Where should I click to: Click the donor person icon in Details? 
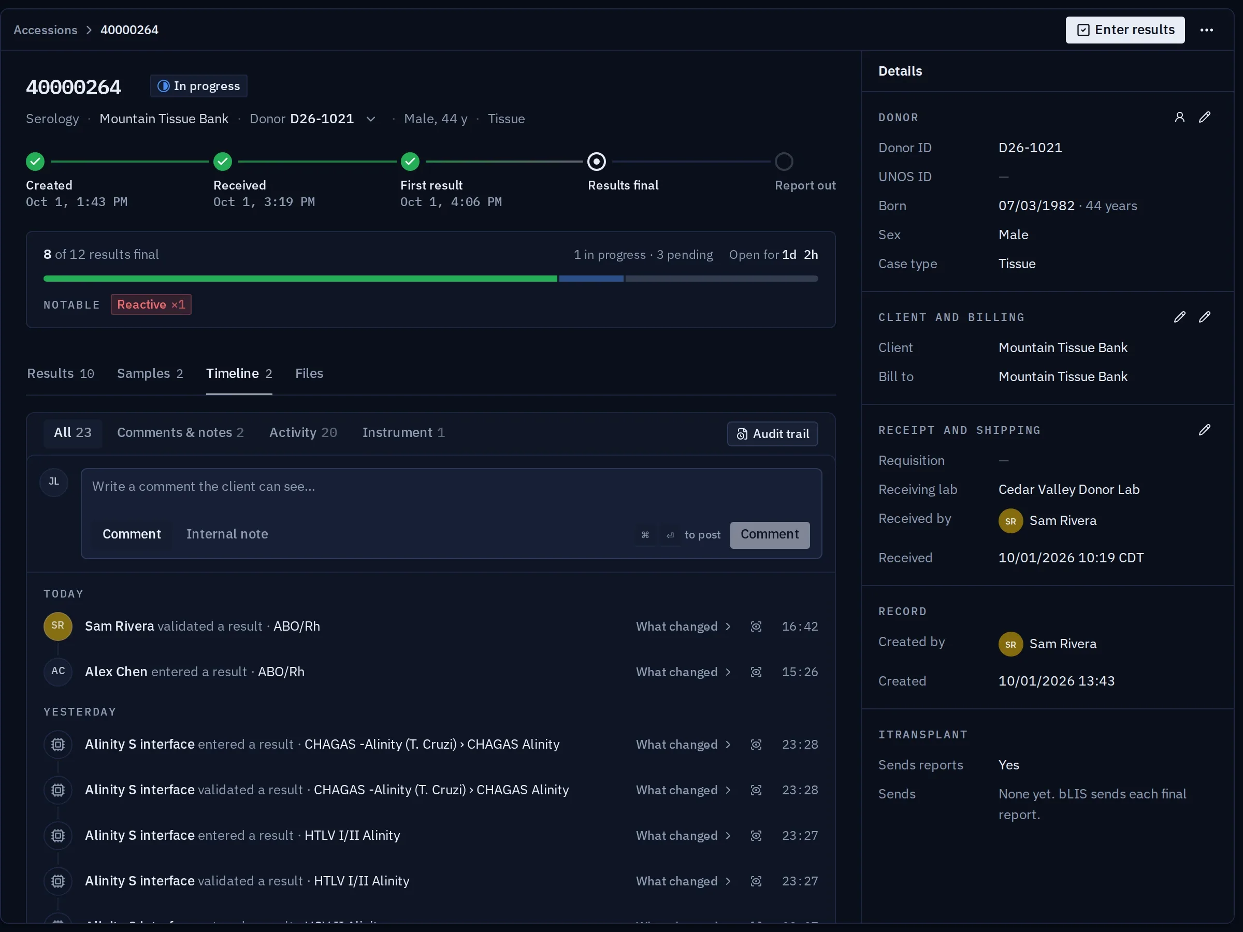coord(1179,117)
